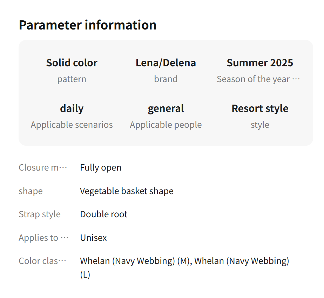324x298 pixels.
Task: Click the Double root strap value
Action: tap(104, 214)
